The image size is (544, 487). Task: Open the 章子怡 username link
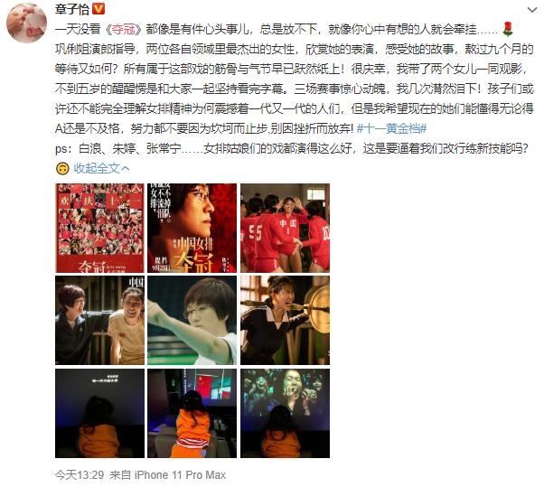point(72,9)
